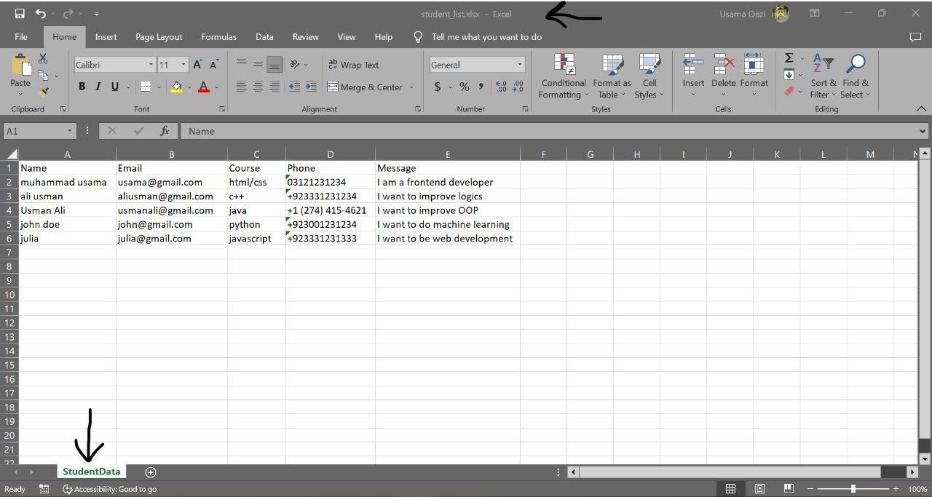The image size is (932, 497).
Task: Open the Page Layout tab
Action: click(x=159, y=37)
